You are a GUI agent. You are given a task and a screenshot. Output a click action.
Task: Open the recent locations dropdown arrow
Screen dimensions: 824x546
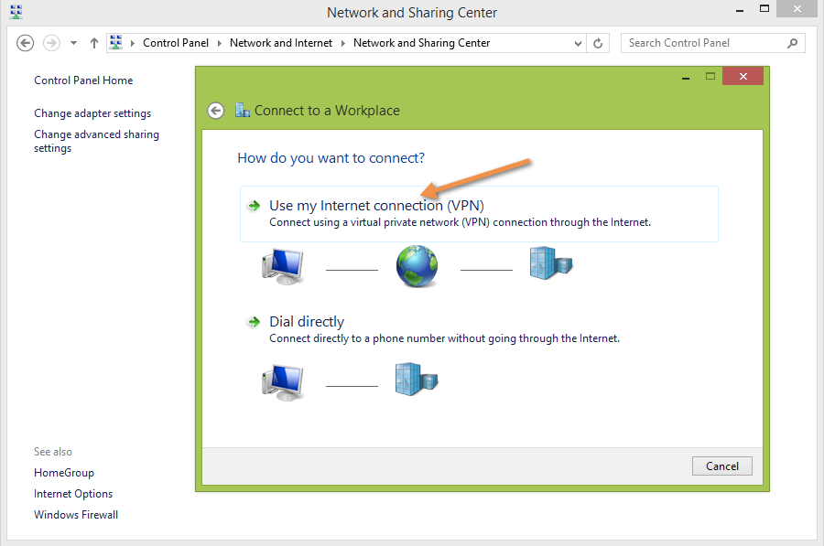pyautogui.click(x=73, y=43)
